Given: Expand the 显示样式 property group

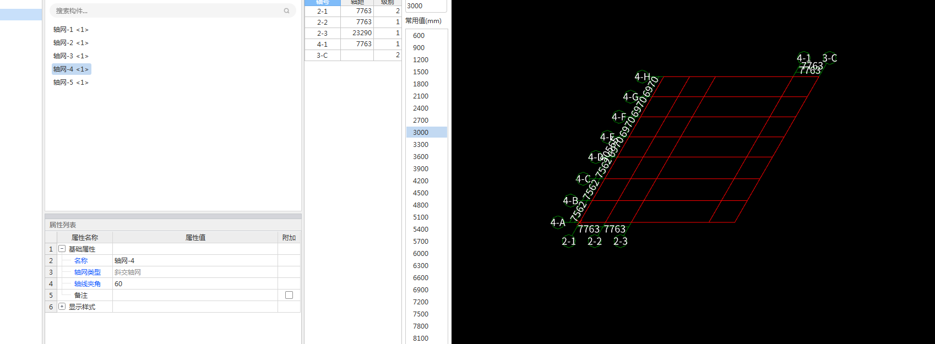Looking at the screenshot, I should [x=62, y=307].
